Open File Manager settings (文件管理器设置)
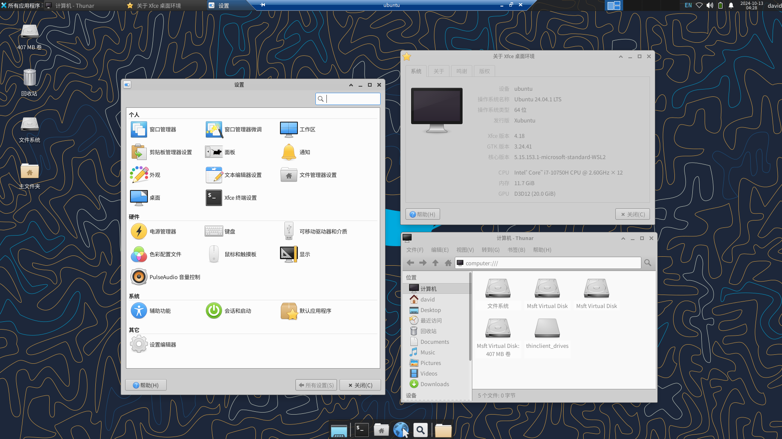 [x=309, y=175]
